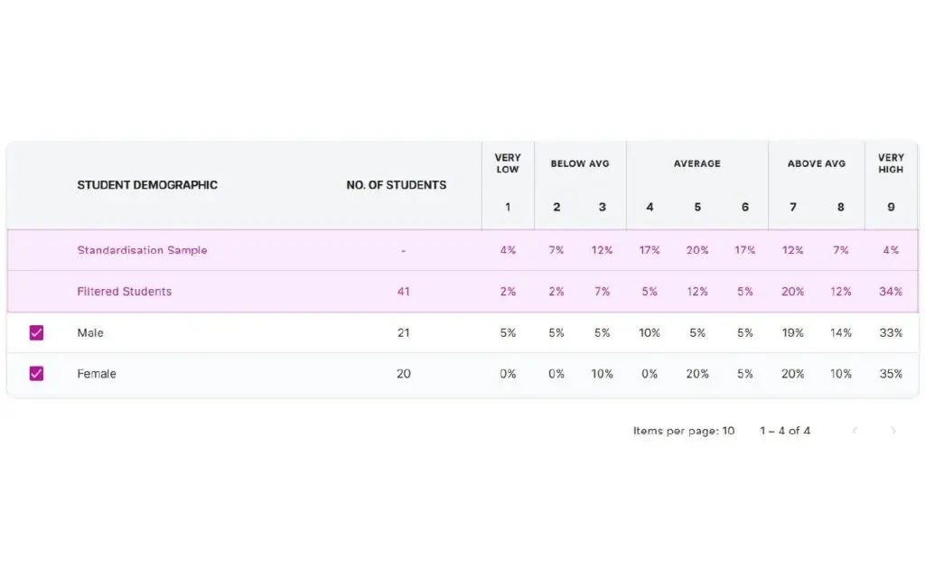This screenshot has height=578, width=925.
Task: Click stanine 5 column header
Action: pyautogui.click(x=697, y=207)
